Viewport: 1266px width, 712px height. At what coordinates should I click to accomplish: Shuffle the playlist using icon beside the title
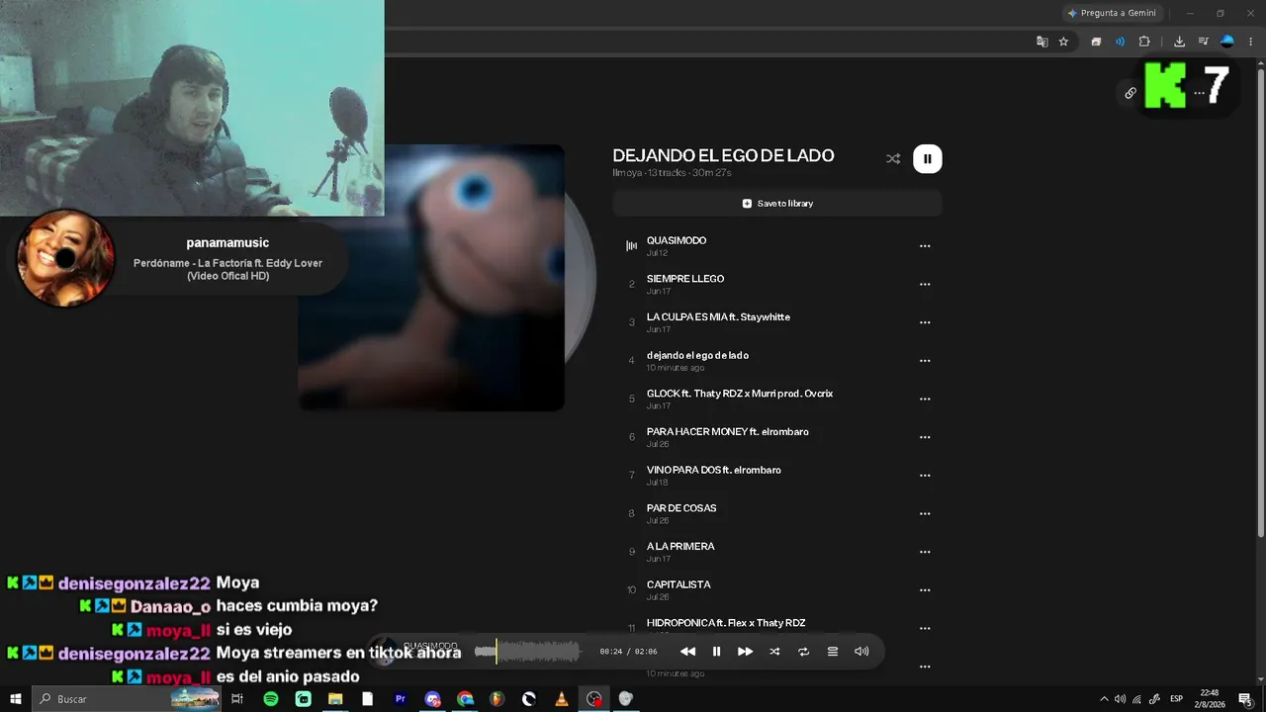pos(893,158)
